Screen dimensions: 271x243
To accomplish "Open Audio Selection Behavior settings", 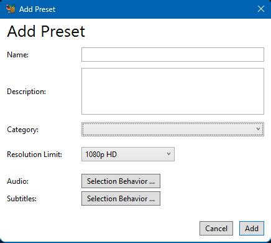I will [x=121, y=181].
